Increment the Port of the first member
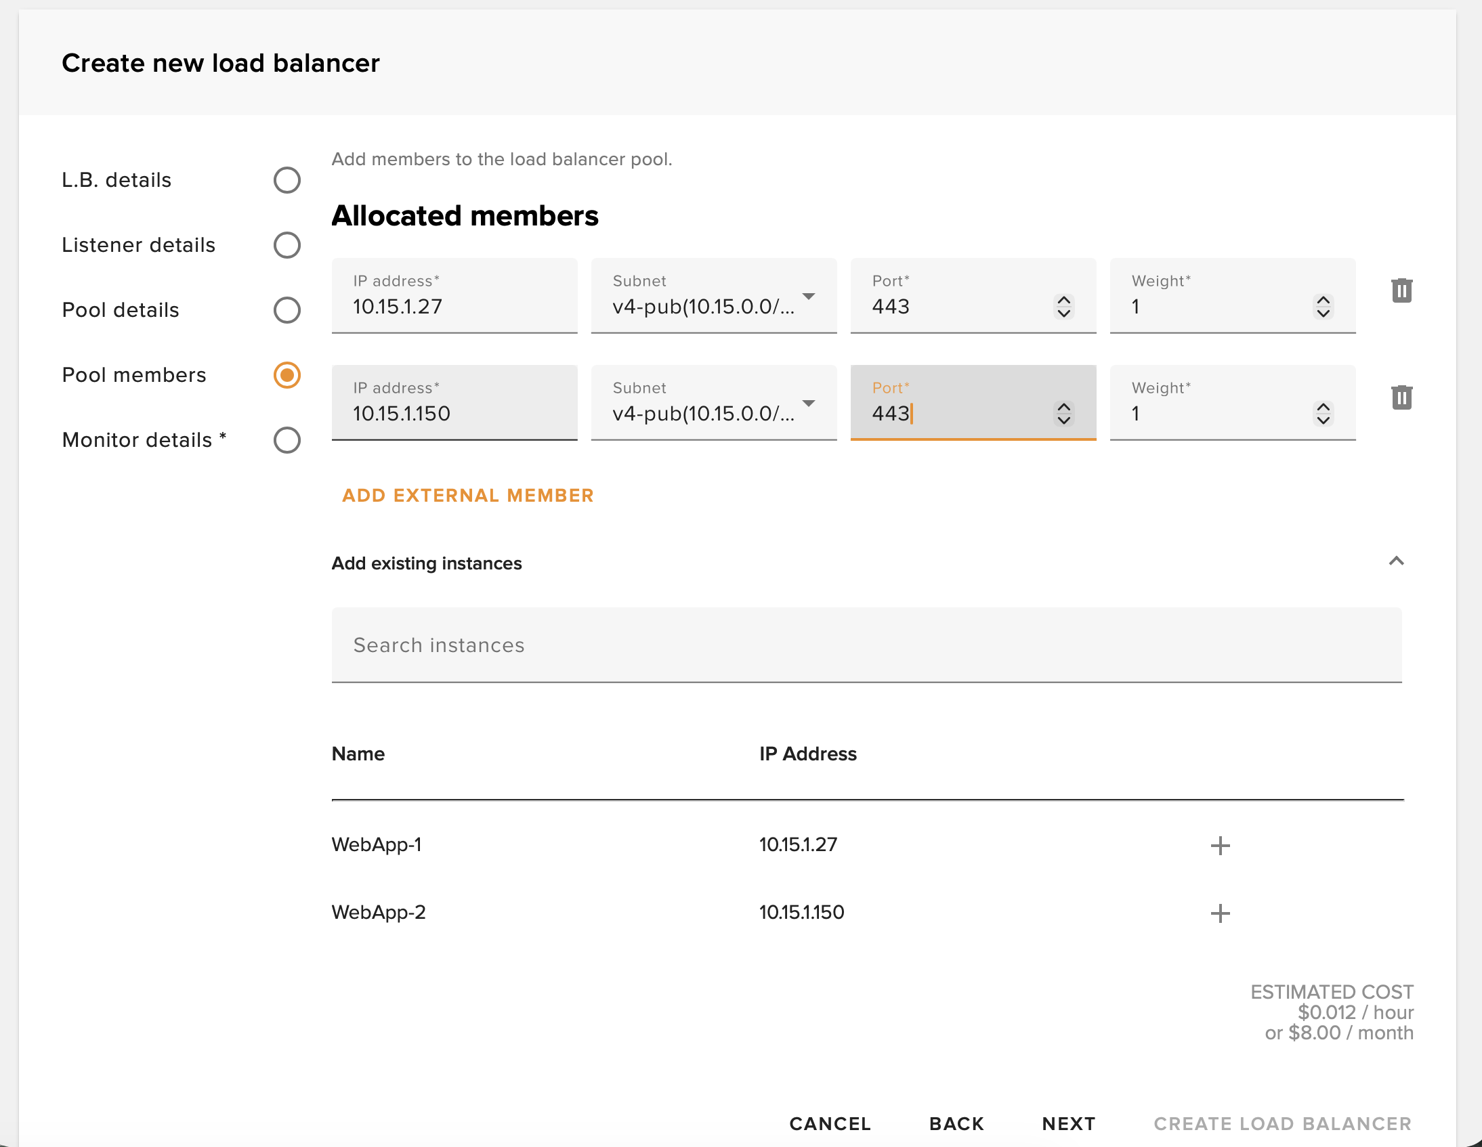Viewport: 1482px width, 1147px height. pyautogui.click(x=1063, y=301)
